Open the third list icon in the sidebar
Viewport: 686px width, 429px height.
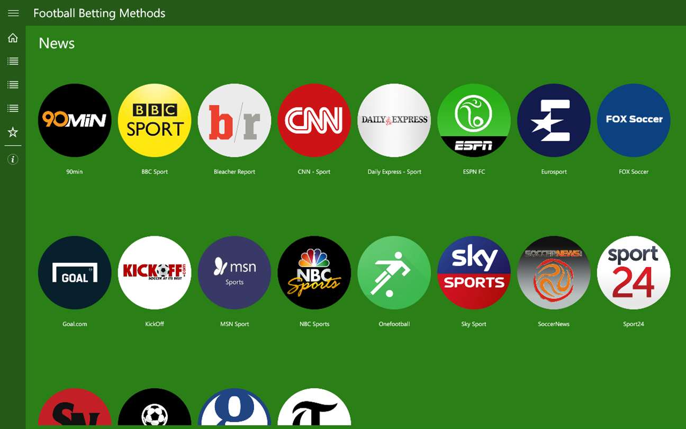13,108
